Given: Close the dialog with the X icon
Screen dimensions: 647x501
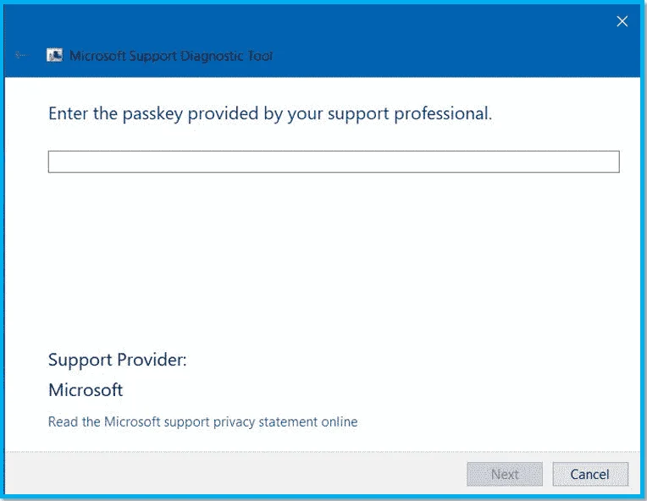Looking at the screenshot, I should [x=622, y=21].
